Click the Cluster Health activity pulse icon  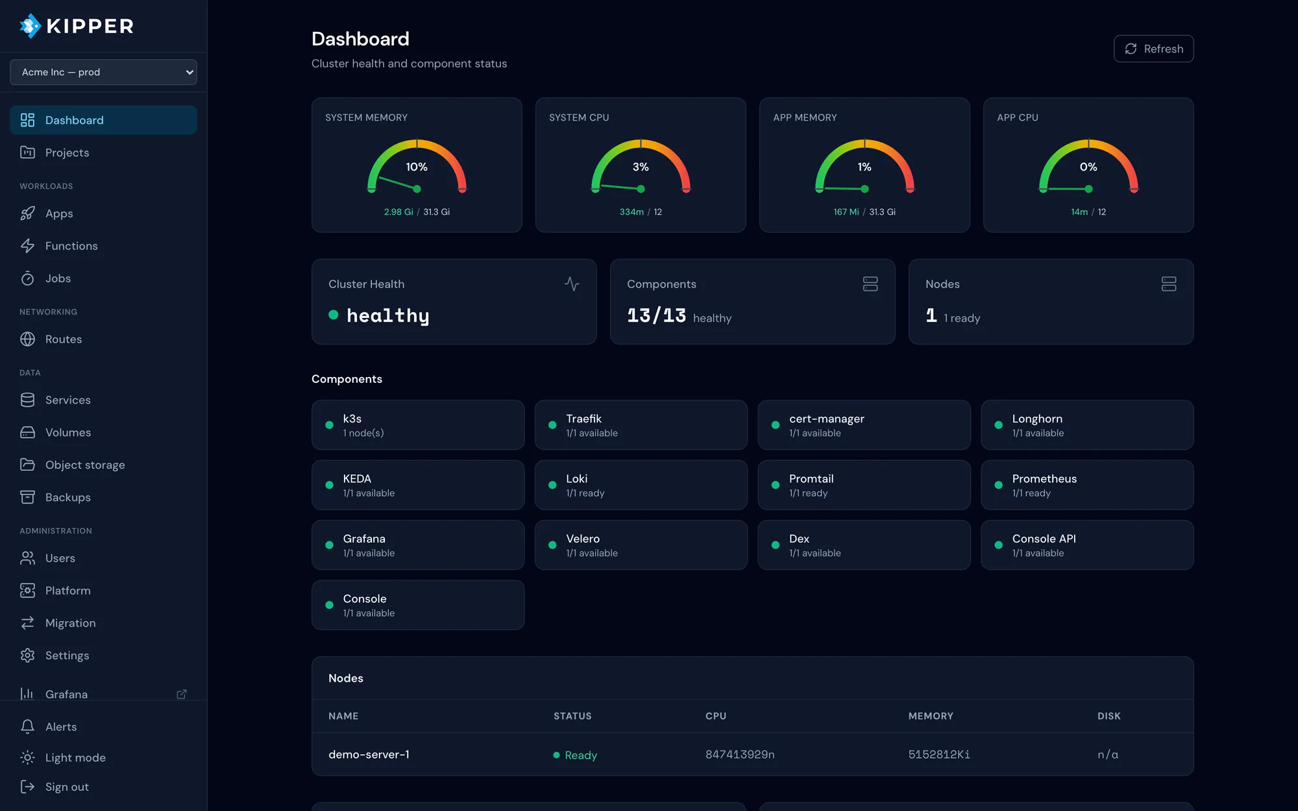coord(572,284)
